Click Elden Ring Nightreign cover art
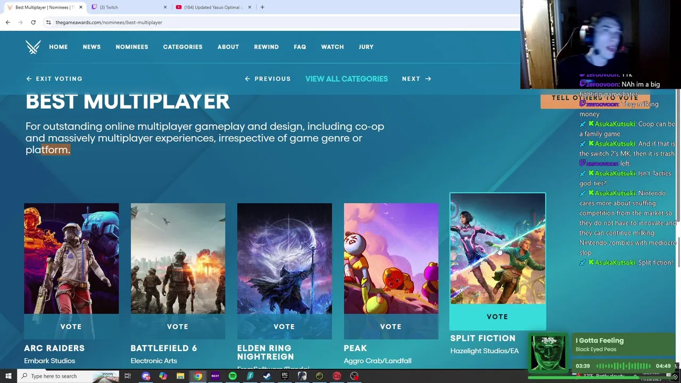This screenshot has width=681, height=383. coord(284,259)
